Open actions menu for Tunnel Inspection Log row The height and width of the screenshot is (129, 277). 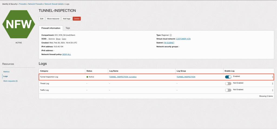click(x=273, y=77)
